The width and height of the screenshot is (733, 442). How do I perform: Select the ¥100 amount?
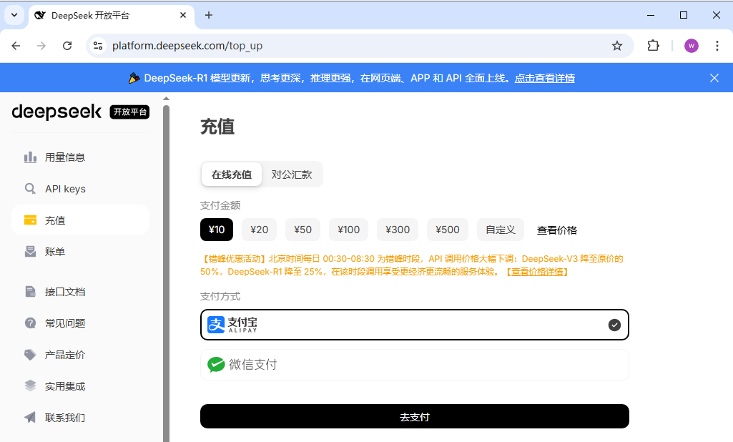coord(349,230)
